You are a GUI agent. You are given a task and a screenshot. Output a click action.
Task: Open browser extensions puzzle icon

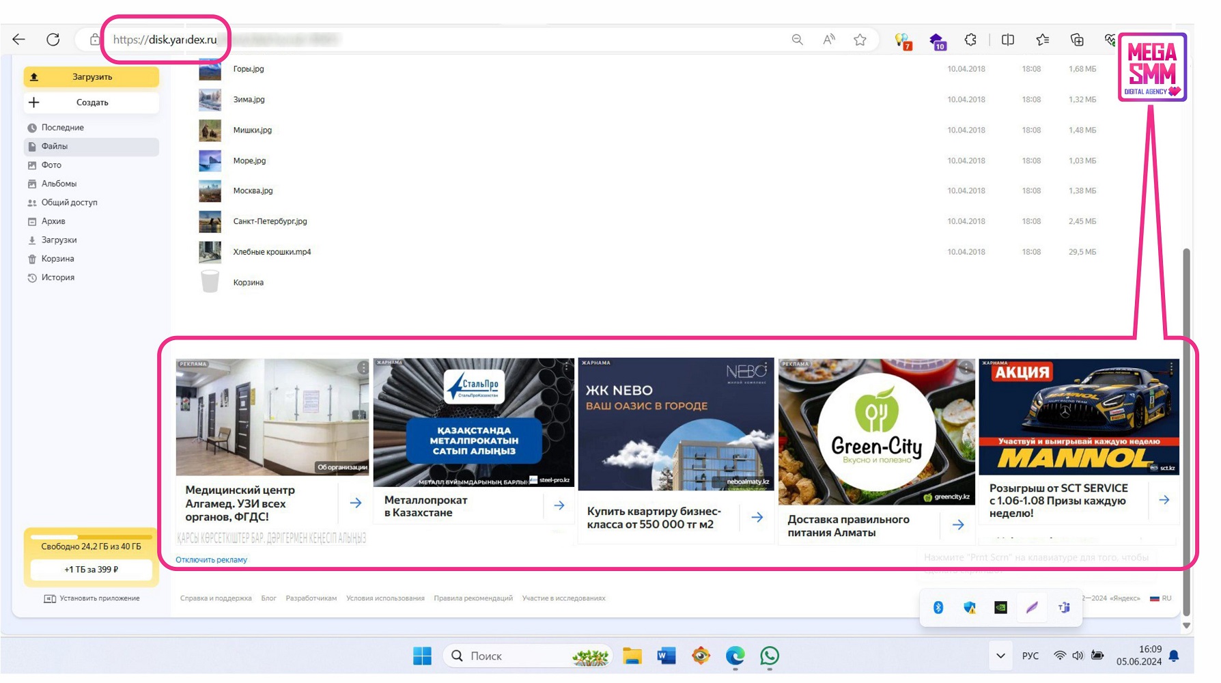pos(970,40)
